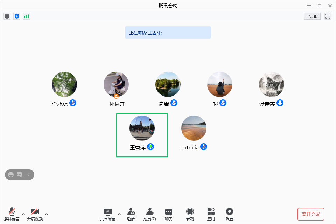This screenshot has height=224, width=336.
Task: Click Invite (邀请) button
Action: (131, 213)
